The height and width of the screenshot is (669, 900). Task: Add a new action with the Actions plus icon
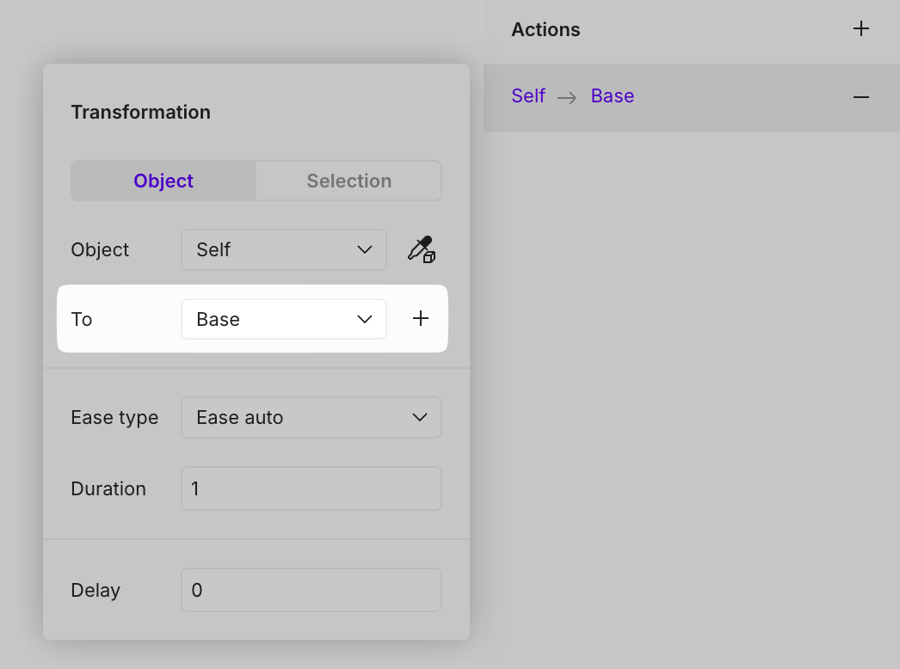tap(860, 29)
